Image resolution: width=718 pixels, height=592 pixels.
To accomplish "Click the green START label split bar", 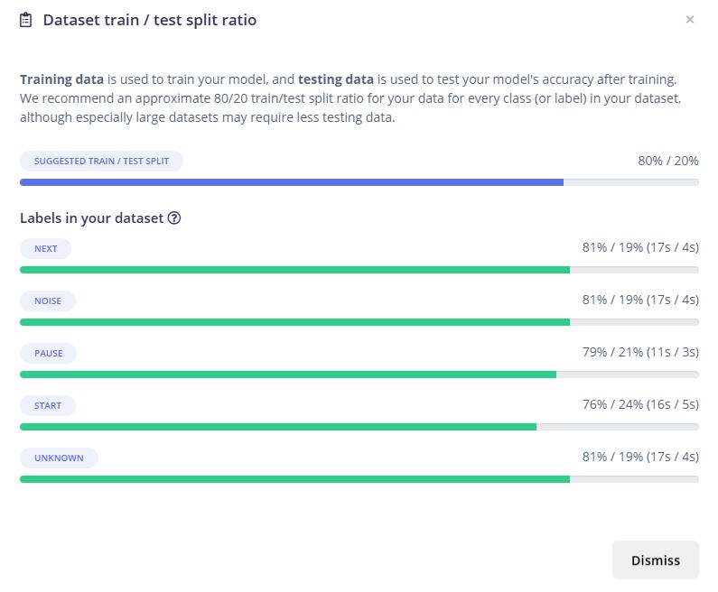I will [278, 427].
